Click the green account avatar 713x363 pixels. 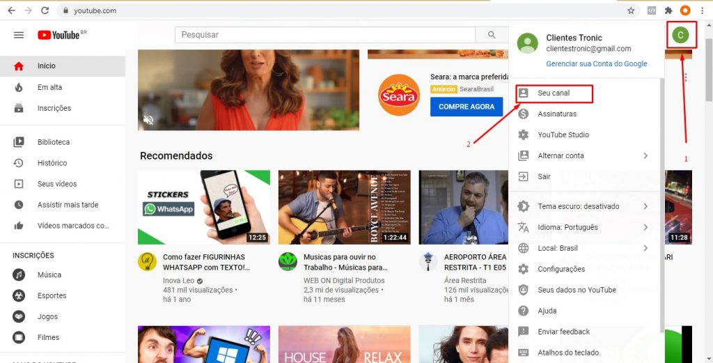click(681, 35)
